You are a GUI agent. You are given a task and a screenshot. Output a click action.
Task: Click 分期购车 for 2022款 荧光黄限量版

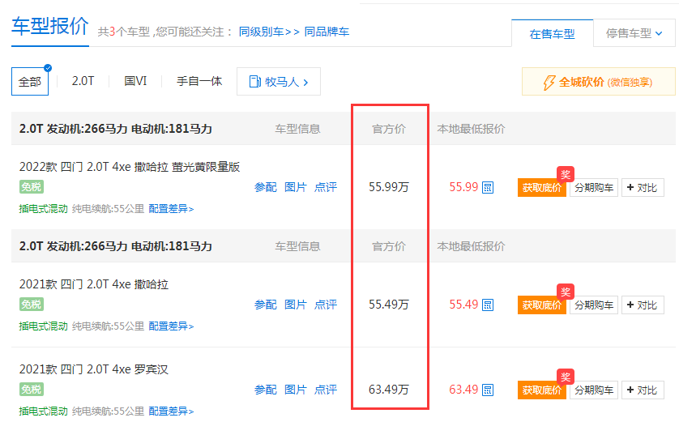(x=594, y=188)
